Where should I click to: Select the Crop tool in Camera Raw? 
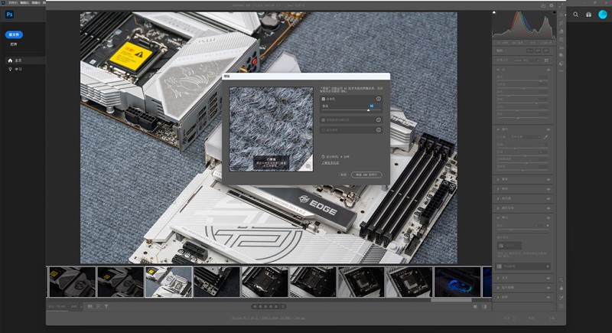pyautogui.click(x=562, y=23)
